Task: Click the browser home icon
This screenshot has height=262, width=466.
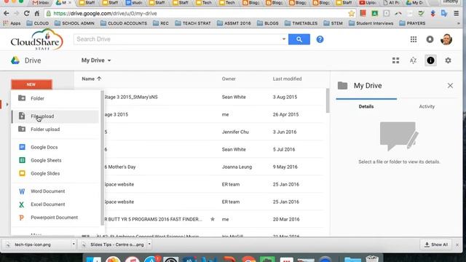Action: [37, 13]
